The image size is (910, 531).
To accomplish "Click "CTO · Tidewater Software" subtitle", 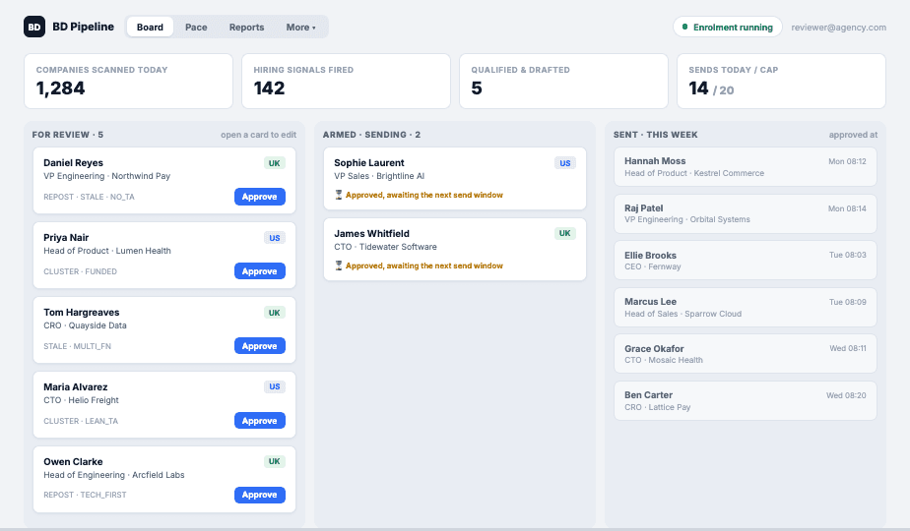I will 385,247.
